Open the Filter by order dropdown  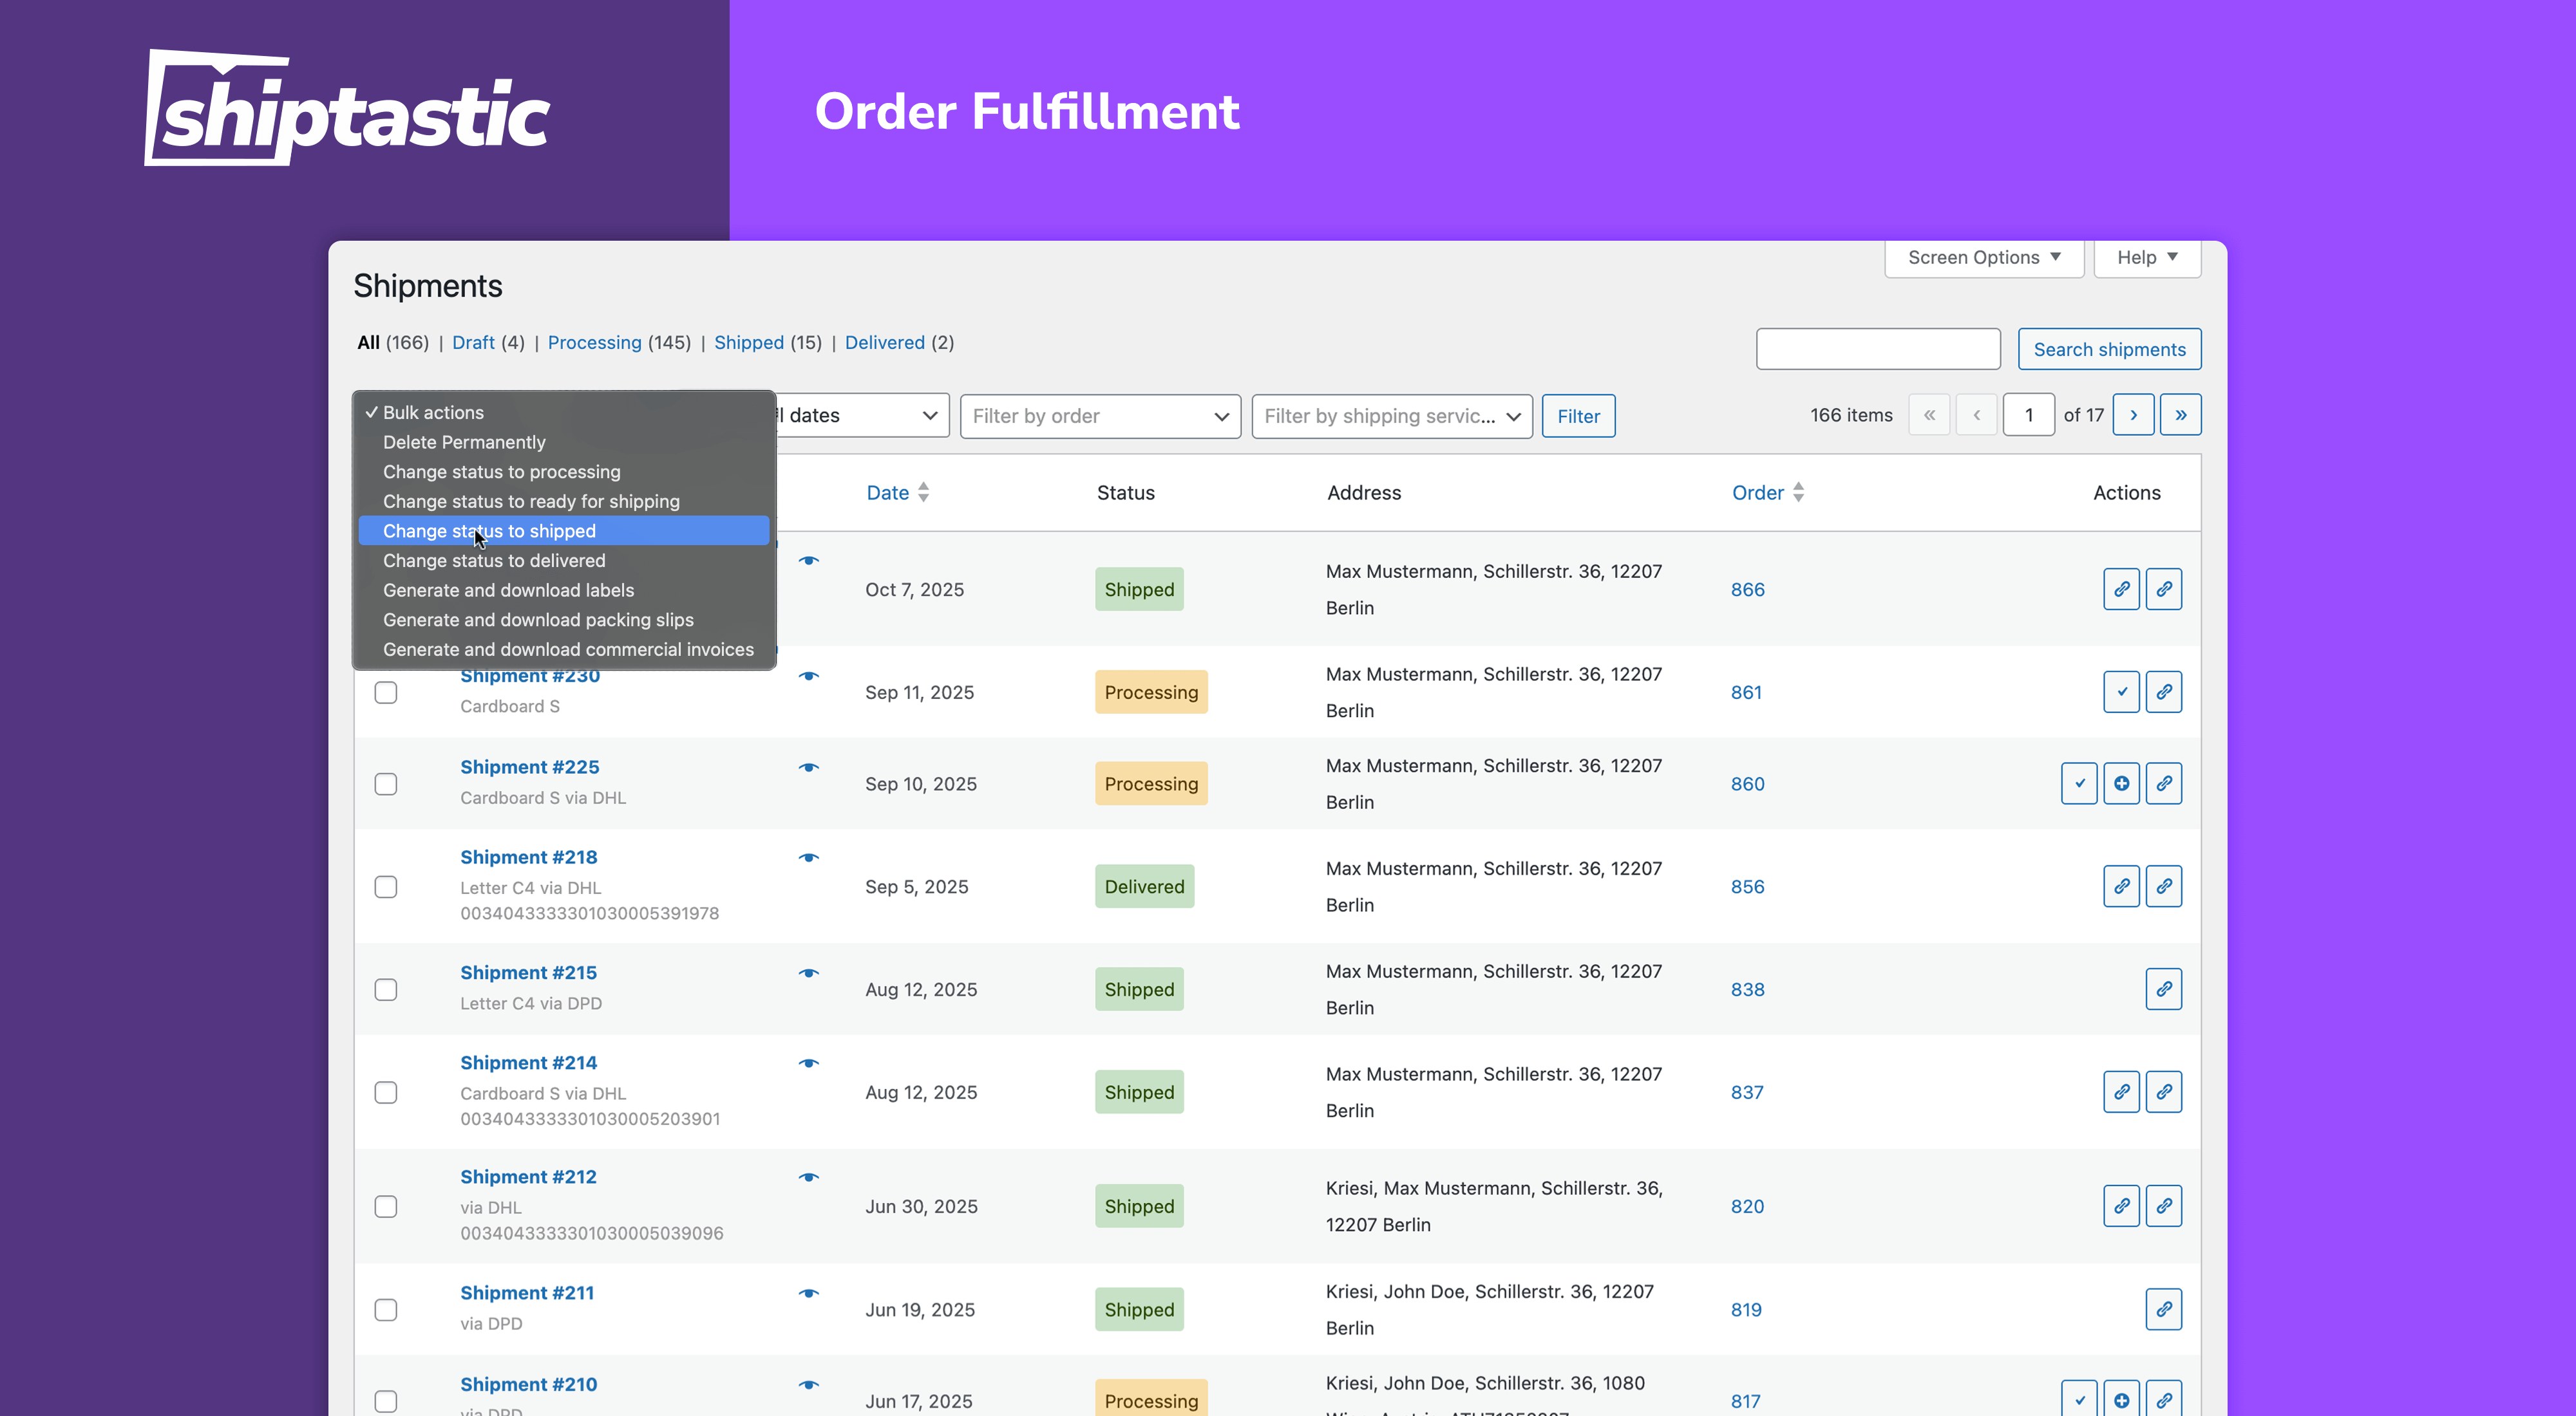(1099, 416)
